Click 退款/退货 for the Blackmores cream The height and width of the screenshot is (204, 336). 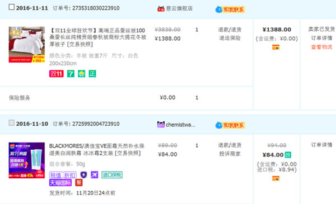[x=230, y=145]
